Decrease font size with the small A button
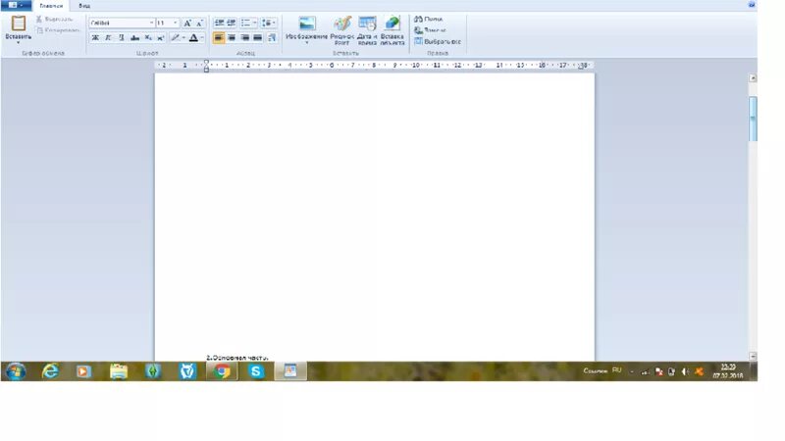The height and width of the screenshot is (441, 785). (x=199, y=23)
